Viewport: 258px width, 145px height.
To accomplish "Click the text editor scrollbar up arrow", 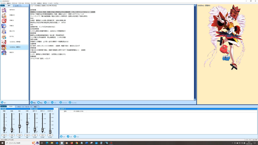I will pyautogui.click(x=195, y=6).
